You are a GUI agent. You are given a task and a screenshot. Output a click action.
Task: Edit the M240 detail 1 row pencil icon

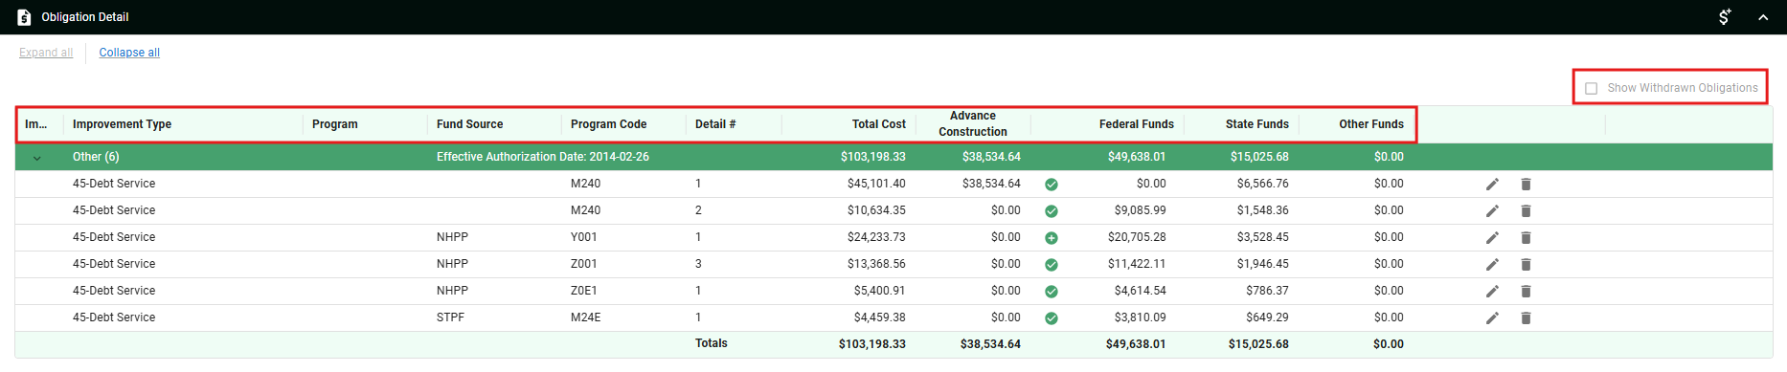tap(1492, 185)
